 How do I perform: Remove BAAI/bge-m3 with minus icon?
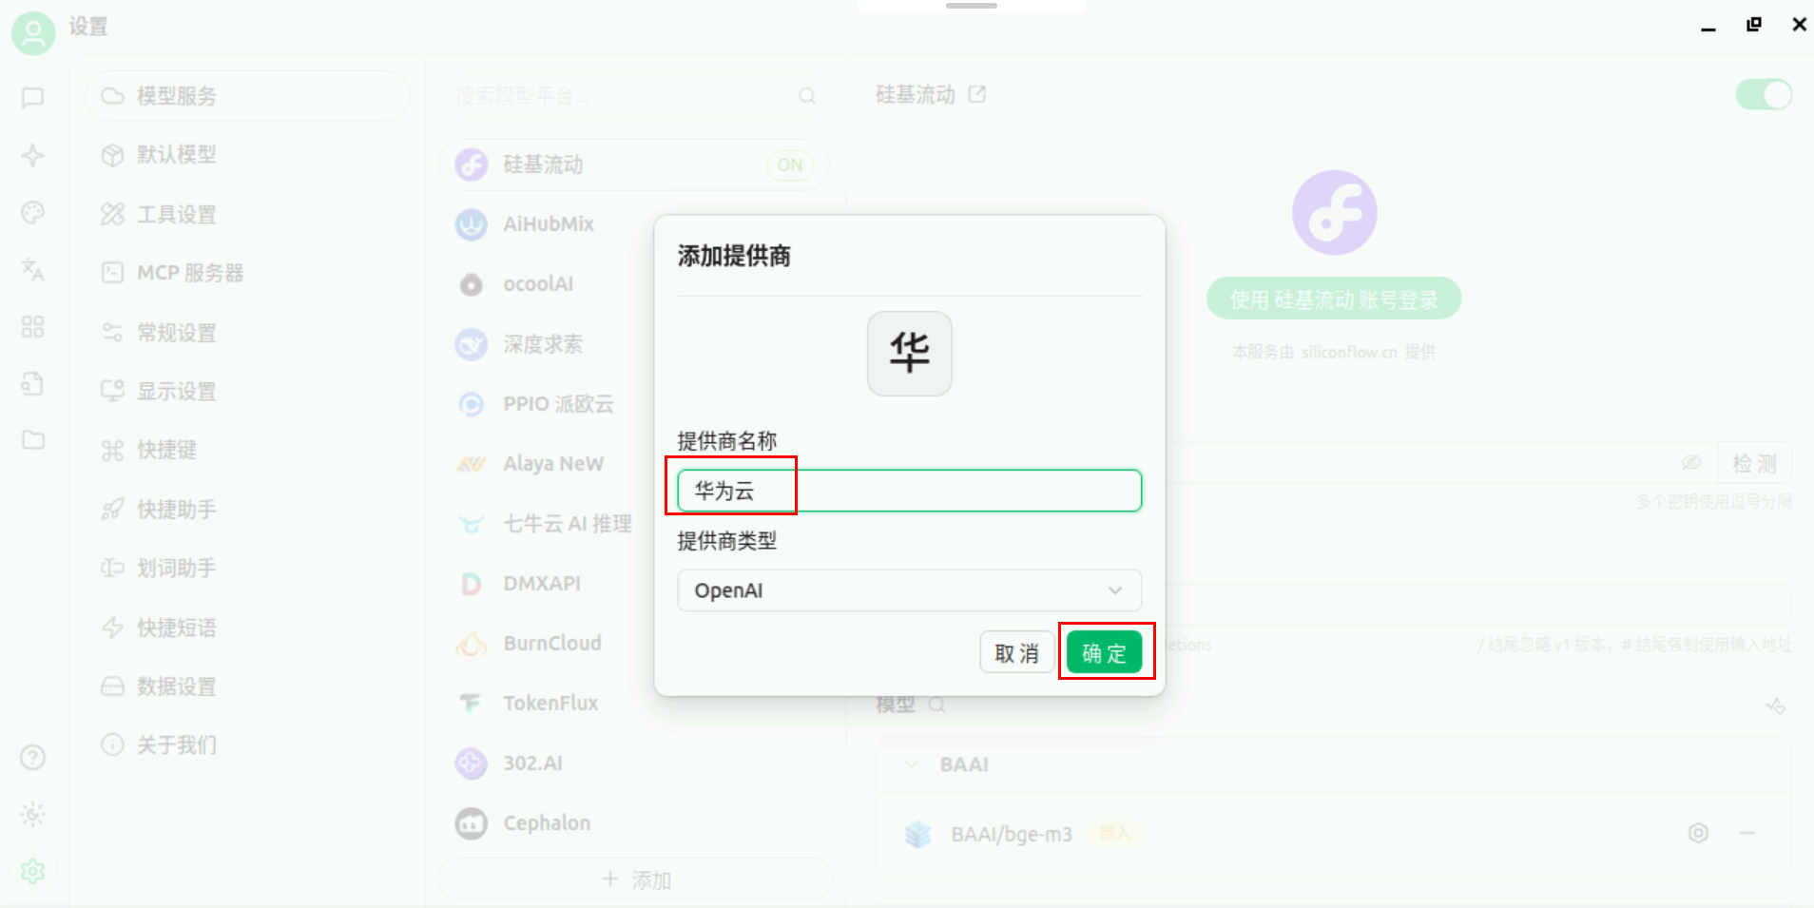coord(1746,833)
